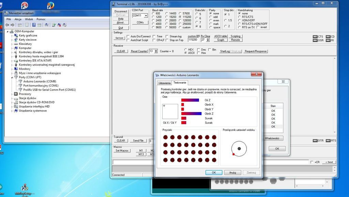Screen dimensions: 349x197
Task: Check the +CR checkbox near Send
Action: [x=312, y=162]
